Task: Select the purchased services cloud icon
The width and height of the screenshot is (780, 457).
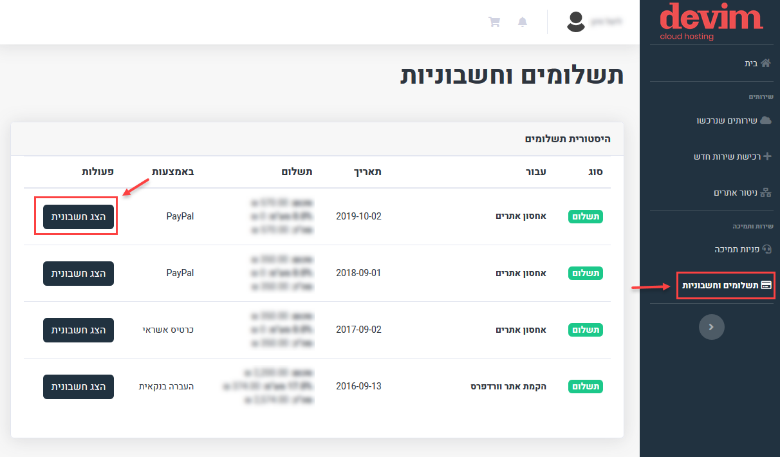Action: (x=765, y=120)
